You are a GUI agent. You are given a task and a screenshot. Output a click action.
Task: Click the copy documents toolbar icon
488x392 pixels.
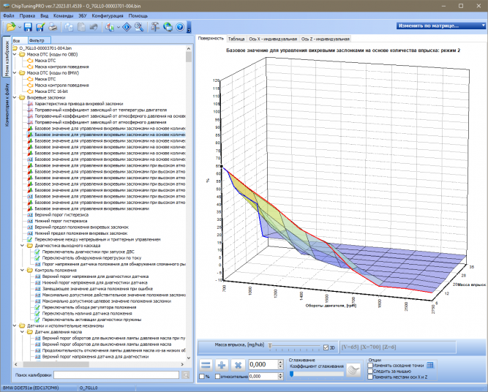pos(69,27)
